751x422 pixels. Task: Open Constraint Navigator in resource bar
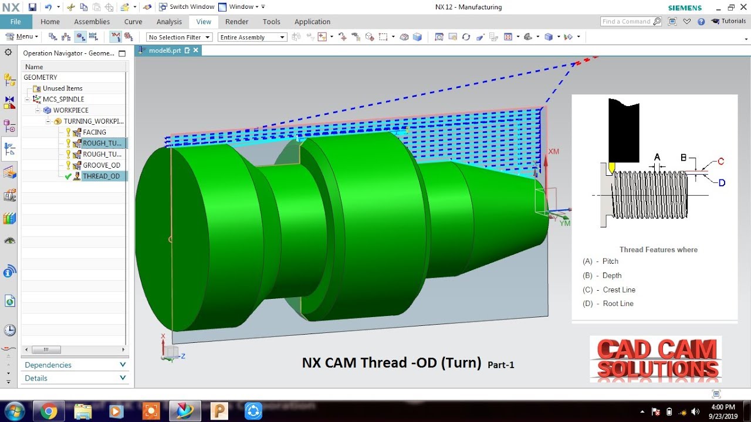[x=9, y=103]
